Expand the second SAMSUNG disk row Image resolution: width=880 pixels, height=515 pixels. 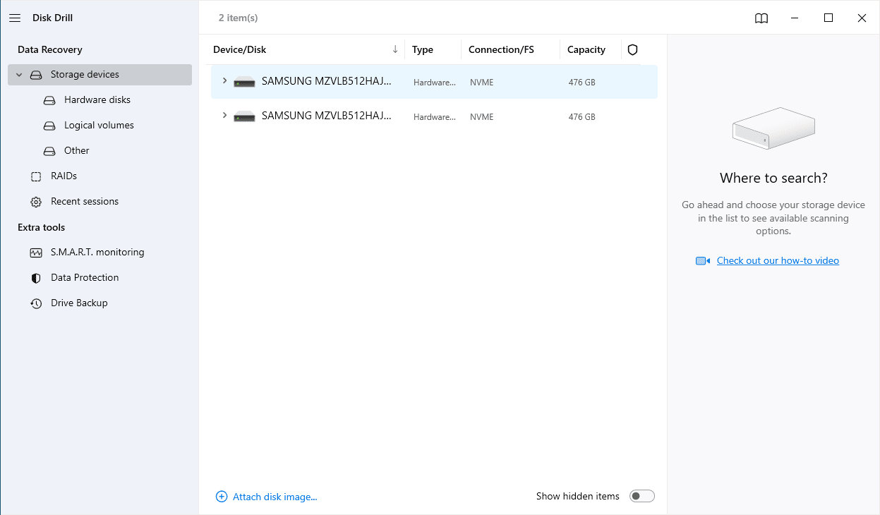pyautogui.click(x=224, y=116)
